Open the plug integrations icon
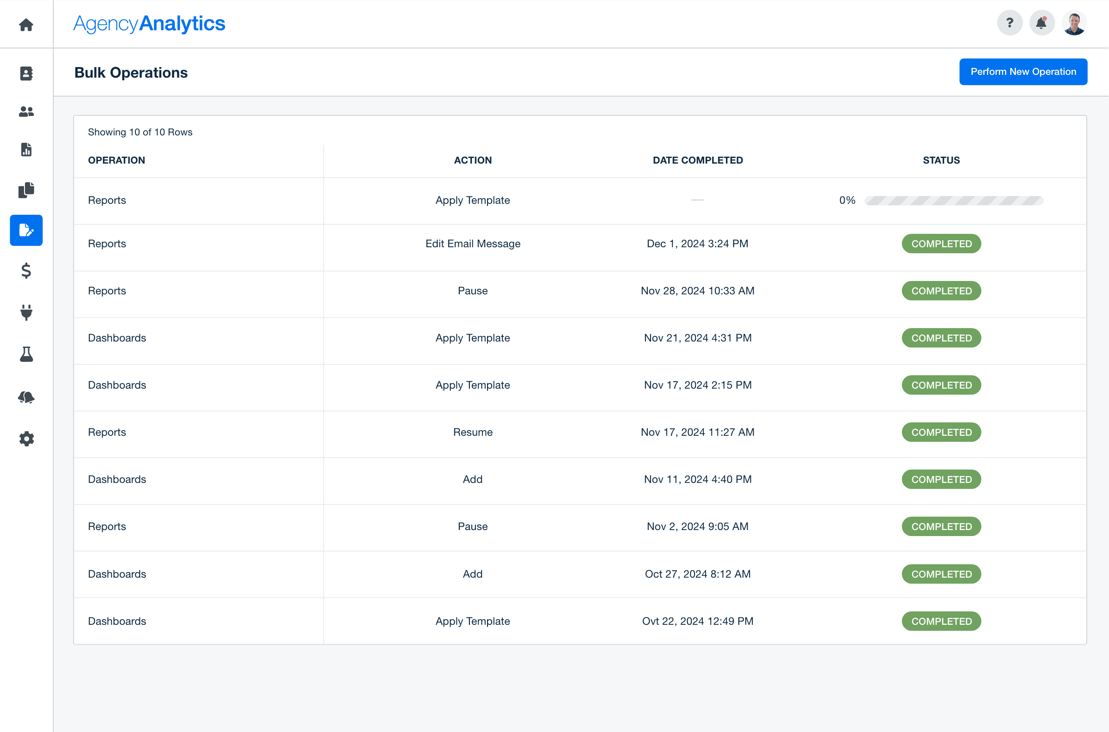 (26, 312)
